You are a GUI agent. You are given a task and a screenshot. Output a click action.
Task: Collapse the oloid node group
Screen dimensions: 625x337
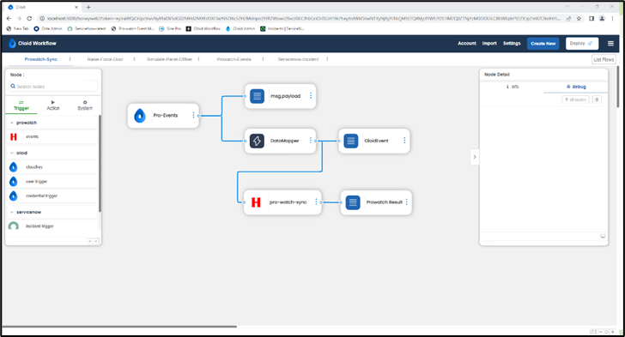pyautogui.click(x=11, y=153)
